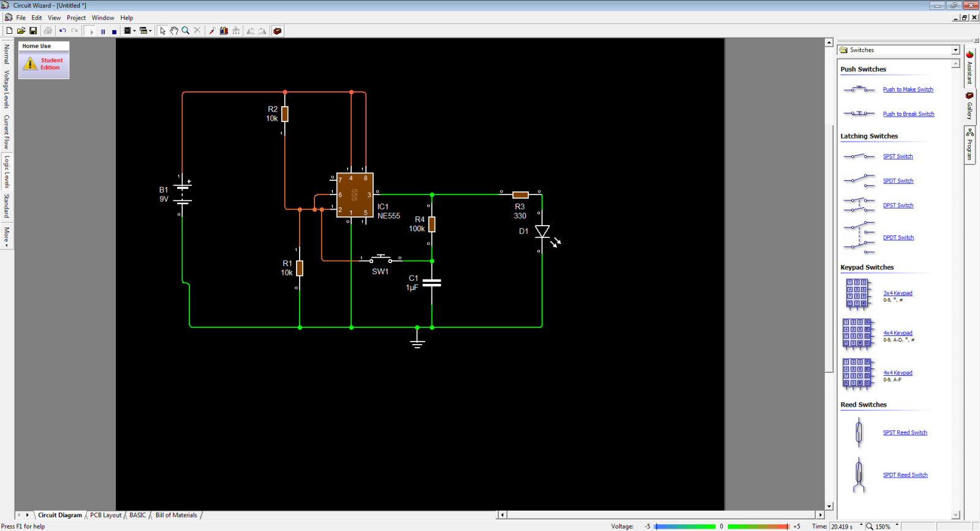Toggle push switch SW1 in circuit
Viewport: 980px width, 531px height.
point(381,259)
